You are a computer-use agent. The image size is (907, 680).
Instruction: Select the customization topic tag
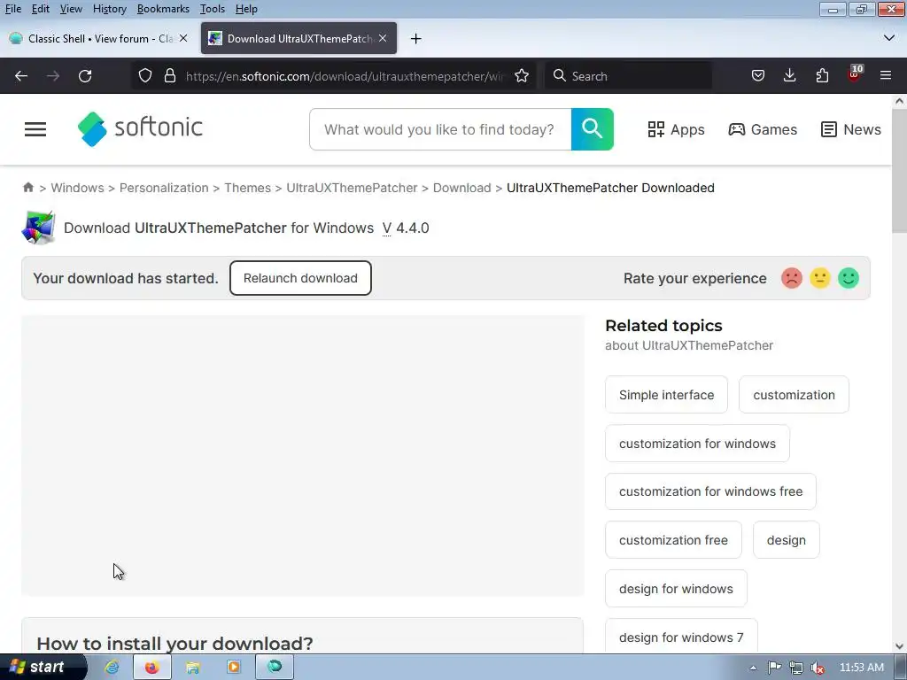tap(794, 395)
